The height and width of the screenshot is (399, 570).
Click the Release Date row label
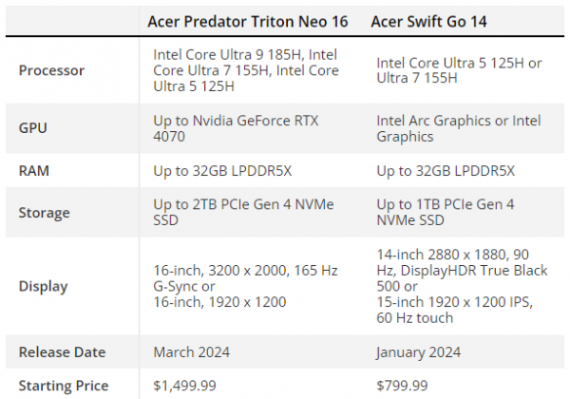tap(62, 351)
